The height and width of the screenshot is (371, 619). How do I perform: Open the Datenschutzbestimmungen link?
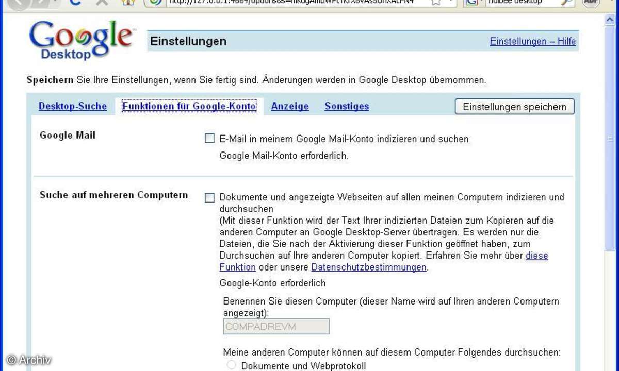369,267
